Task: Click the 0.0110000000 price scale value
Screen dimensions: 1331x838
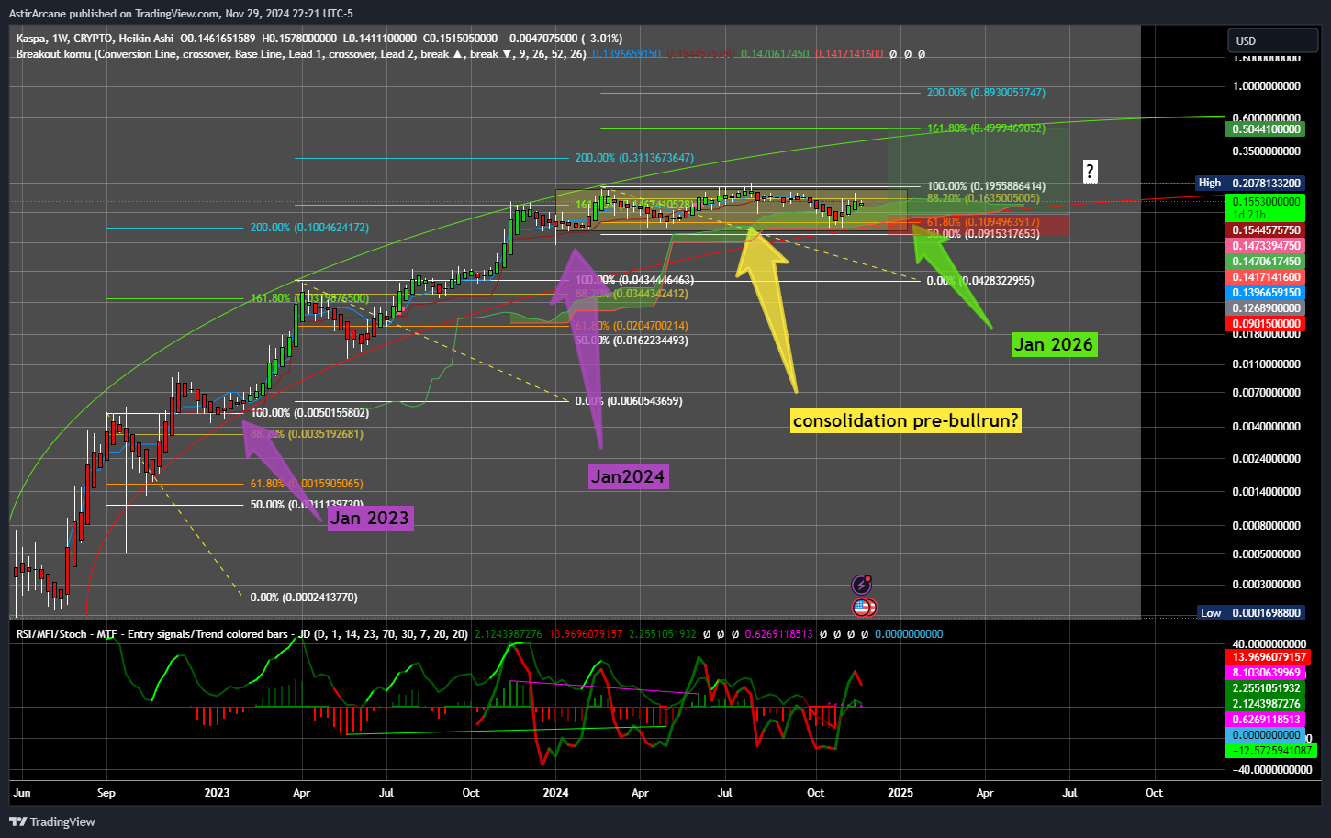Action: click(1266, 364)
